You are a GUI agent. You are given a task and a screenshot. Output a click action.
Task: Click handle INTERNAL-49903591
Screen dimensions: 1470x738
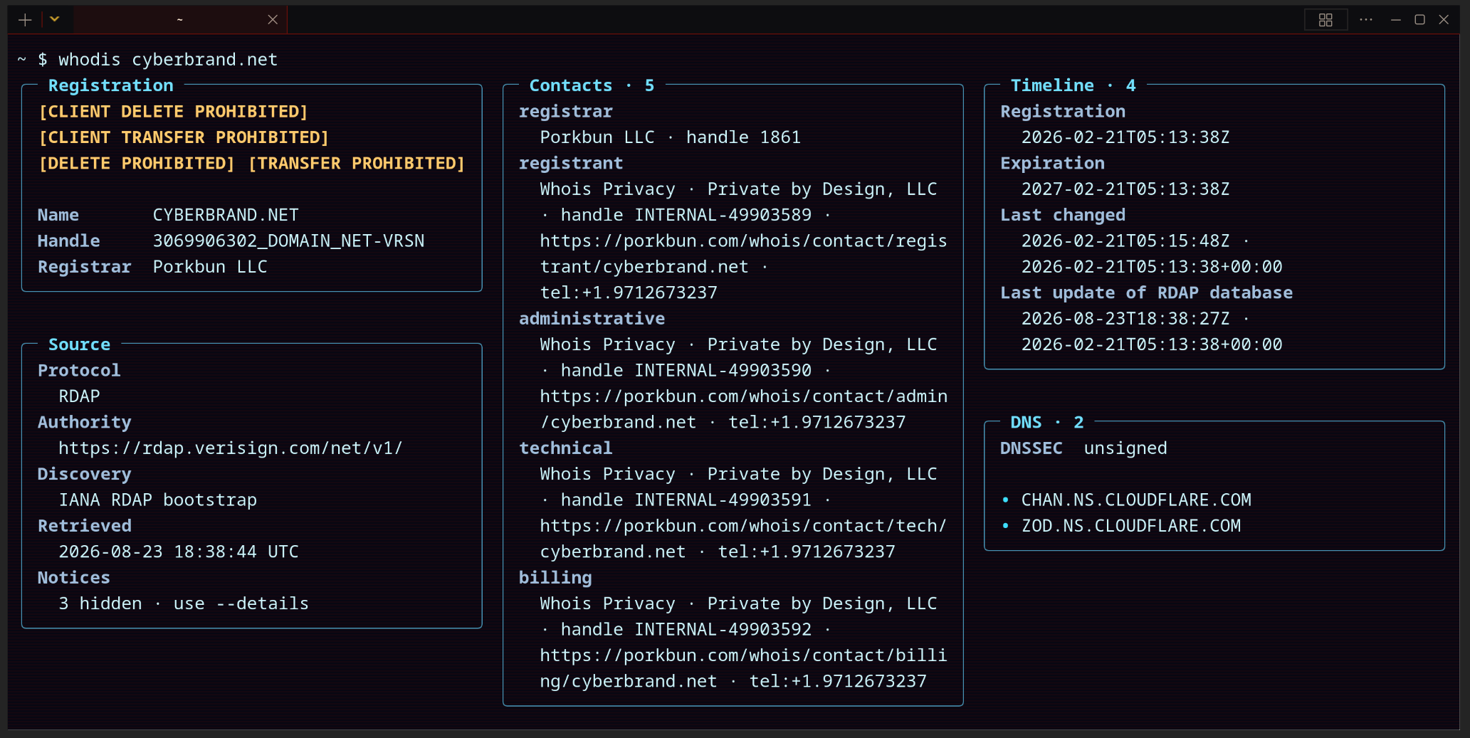[686, 500]
